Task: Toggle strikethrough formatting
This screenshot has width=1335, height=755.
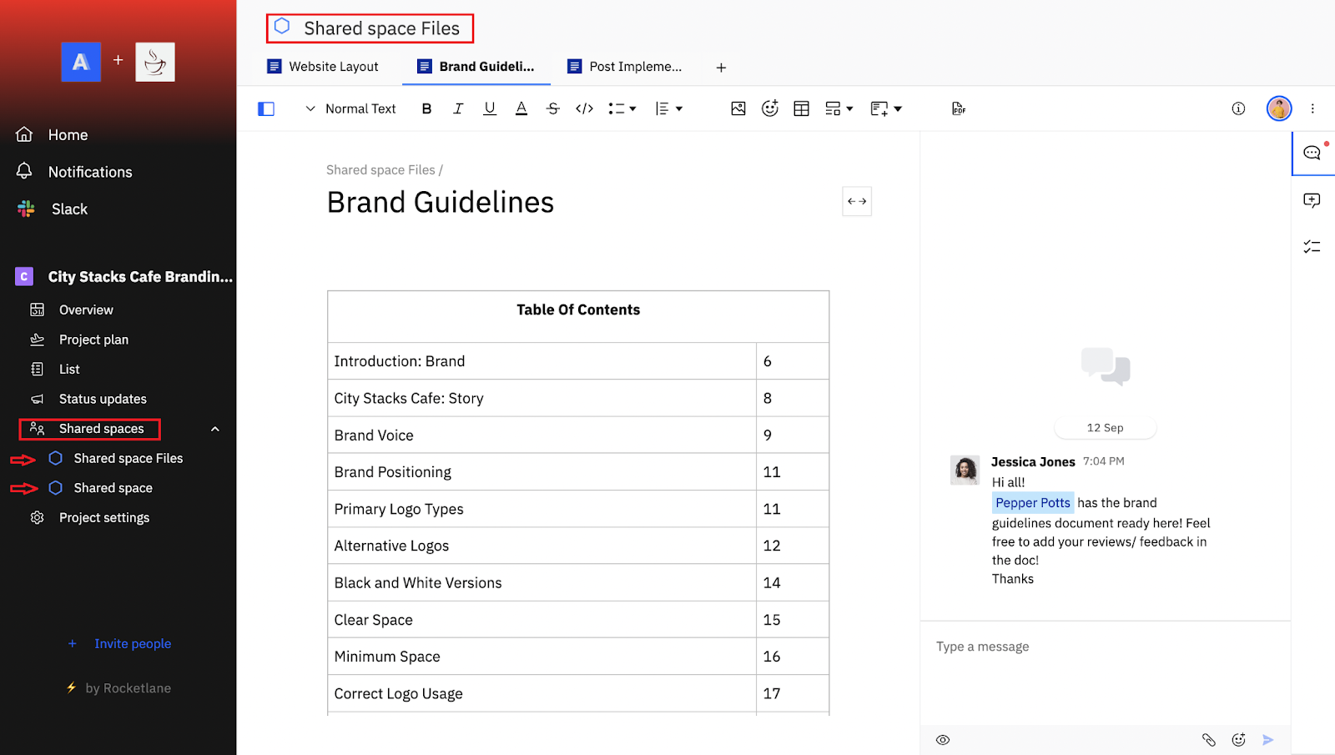Action: [552, 108]
